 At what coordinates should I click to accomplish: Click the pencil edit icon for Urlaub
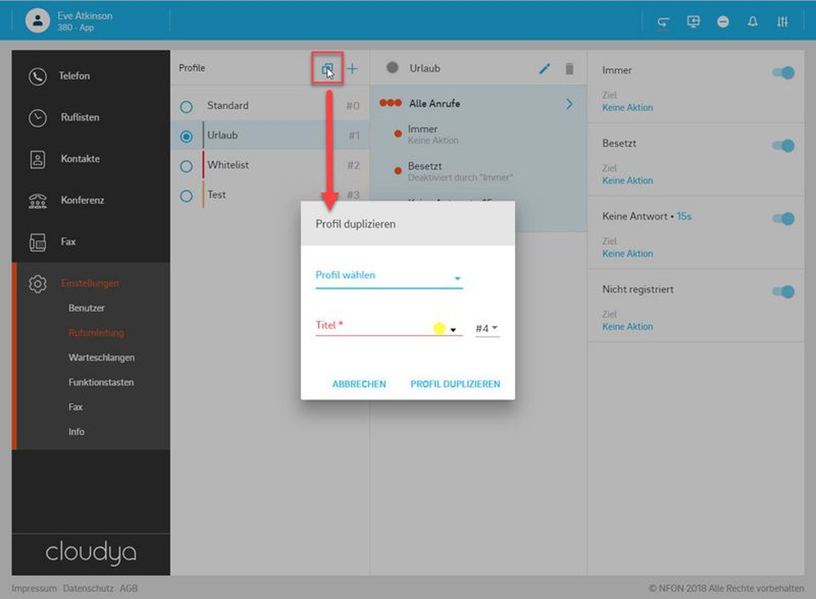coord(544,69)
